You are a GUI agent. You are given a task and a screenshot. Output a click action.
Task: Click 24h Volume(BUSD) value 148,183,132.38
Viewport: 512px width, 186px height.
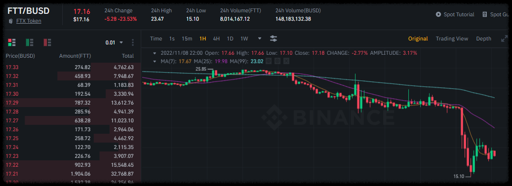293,19
